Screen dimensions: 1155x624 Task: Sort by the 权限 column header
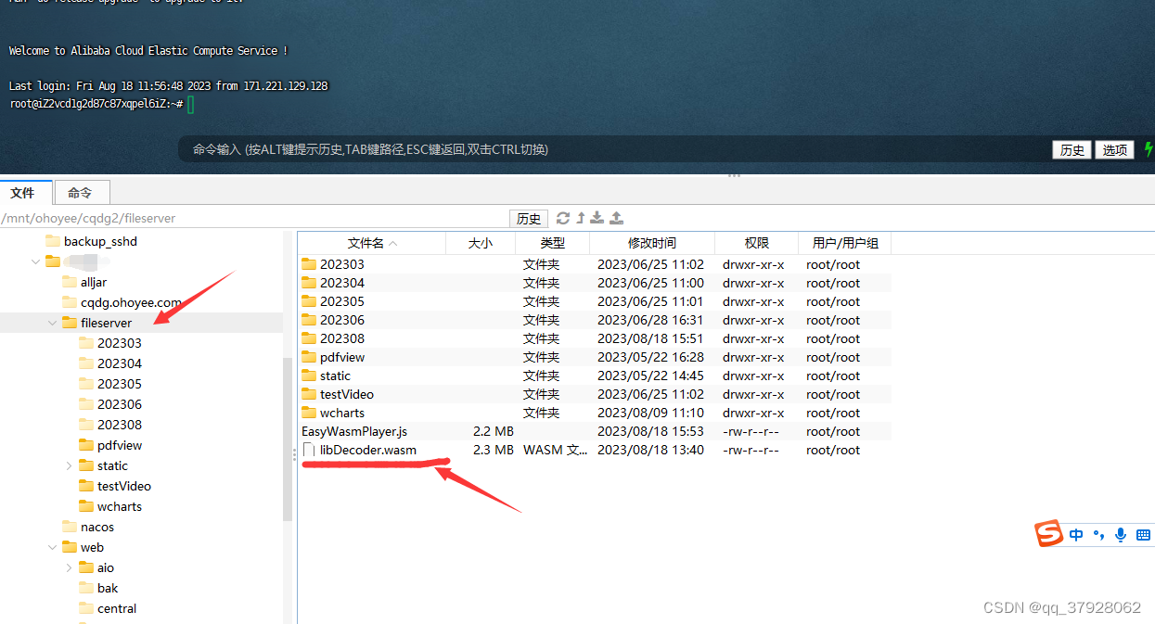[757, 243]
